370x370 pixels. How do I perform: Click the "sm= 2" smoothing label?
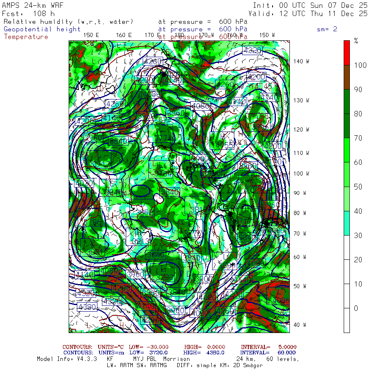(x=327, y=29)
